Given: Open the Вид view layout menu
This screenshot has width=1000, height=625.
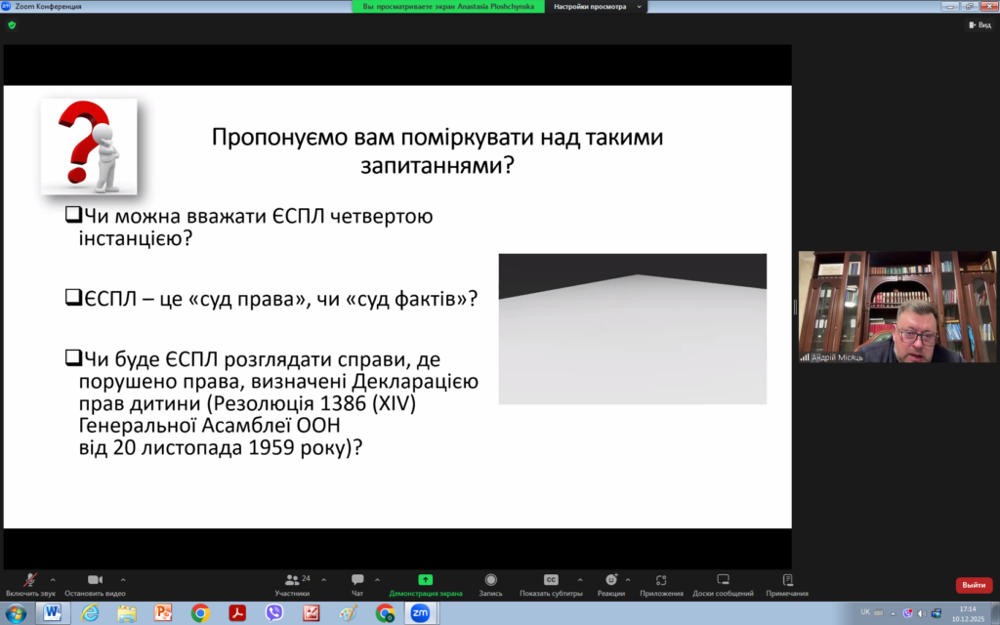Looking at the screenshot, I should [979, 25].
